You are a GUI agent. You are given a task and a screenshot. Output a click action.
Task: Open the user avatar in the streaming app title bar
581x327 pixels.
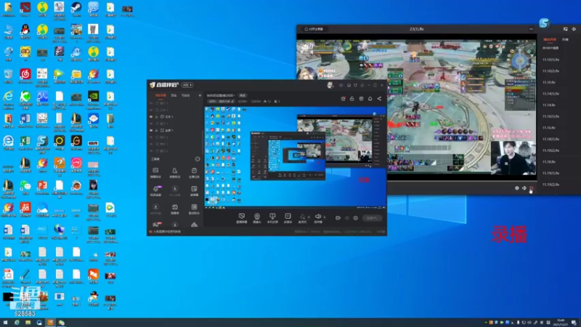tap(330, 85)
